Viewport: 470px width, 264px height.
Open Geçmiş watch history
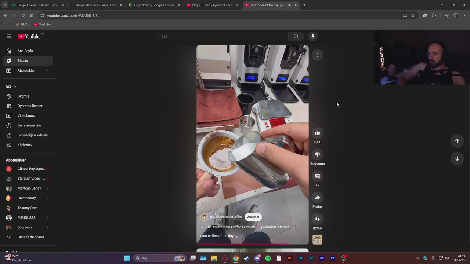coord(28,96)
